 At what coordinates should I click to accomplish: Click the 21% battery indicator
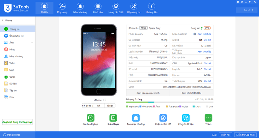point(207,28)
